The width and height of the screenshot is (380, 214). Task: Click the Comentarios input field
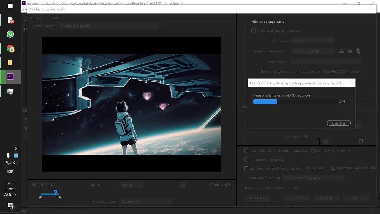(x=327, y=62)
